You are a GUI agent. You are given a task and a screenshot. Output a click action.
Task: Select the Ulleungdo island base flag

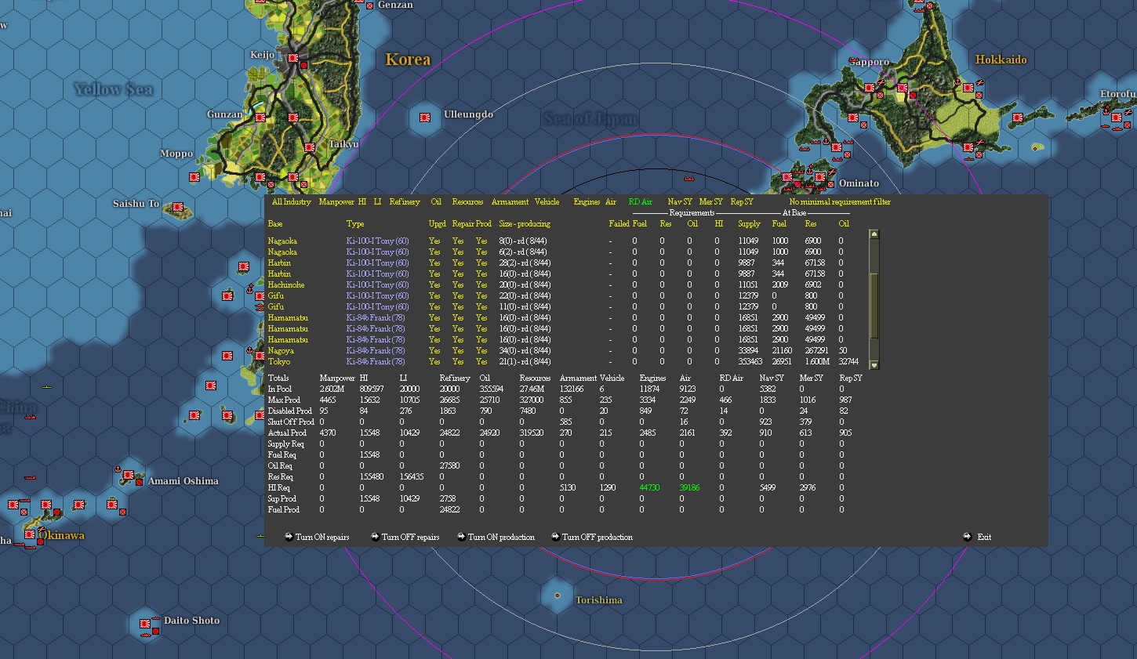[x=425, y=118]
